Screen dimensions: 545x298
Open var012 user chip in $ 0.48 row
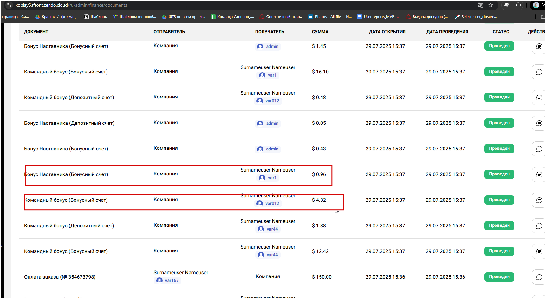coord(268,101)
